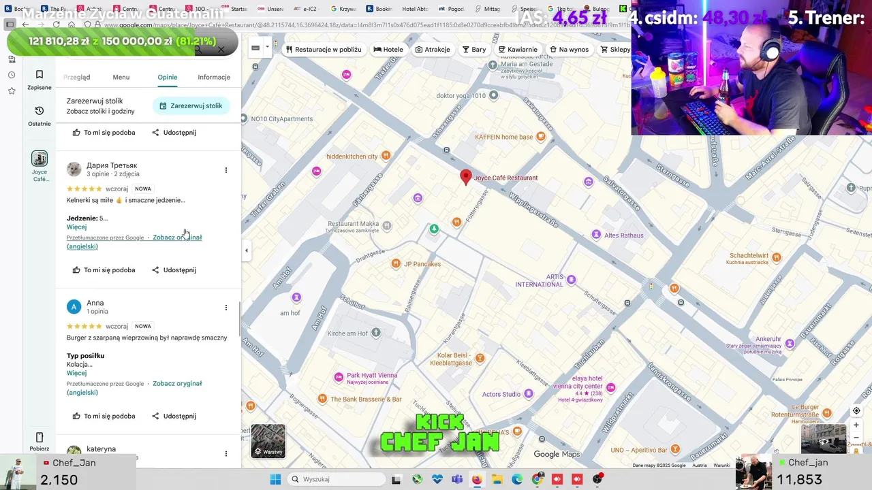Expand Więcej in Дария Третьяк review
This screenshot has height=490, width=872.
(x=76, y=227)
